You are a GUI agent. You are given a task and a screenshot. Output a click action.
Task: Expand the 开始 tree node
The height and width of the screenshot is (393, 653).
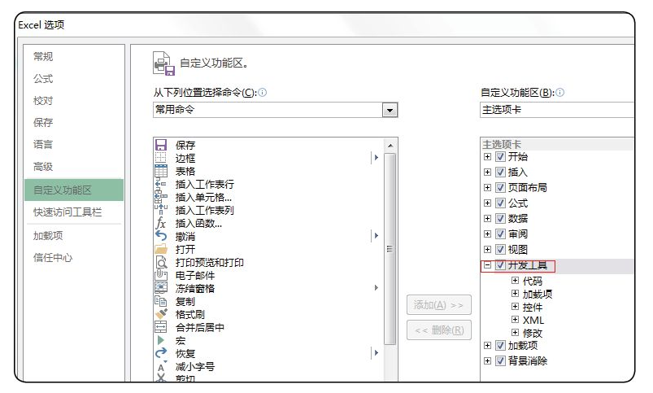487,157
